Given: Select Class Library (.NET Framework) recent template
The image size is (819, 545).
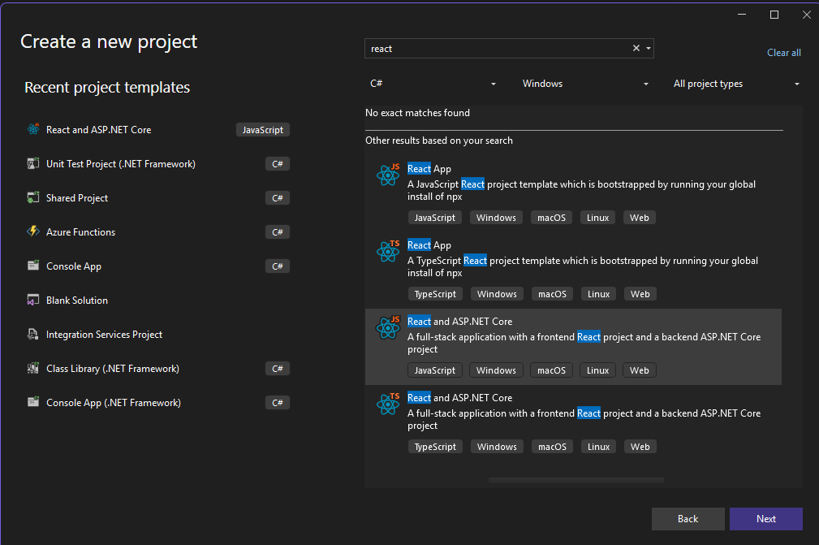Looking at the screenshot, I should click(157, 369).
